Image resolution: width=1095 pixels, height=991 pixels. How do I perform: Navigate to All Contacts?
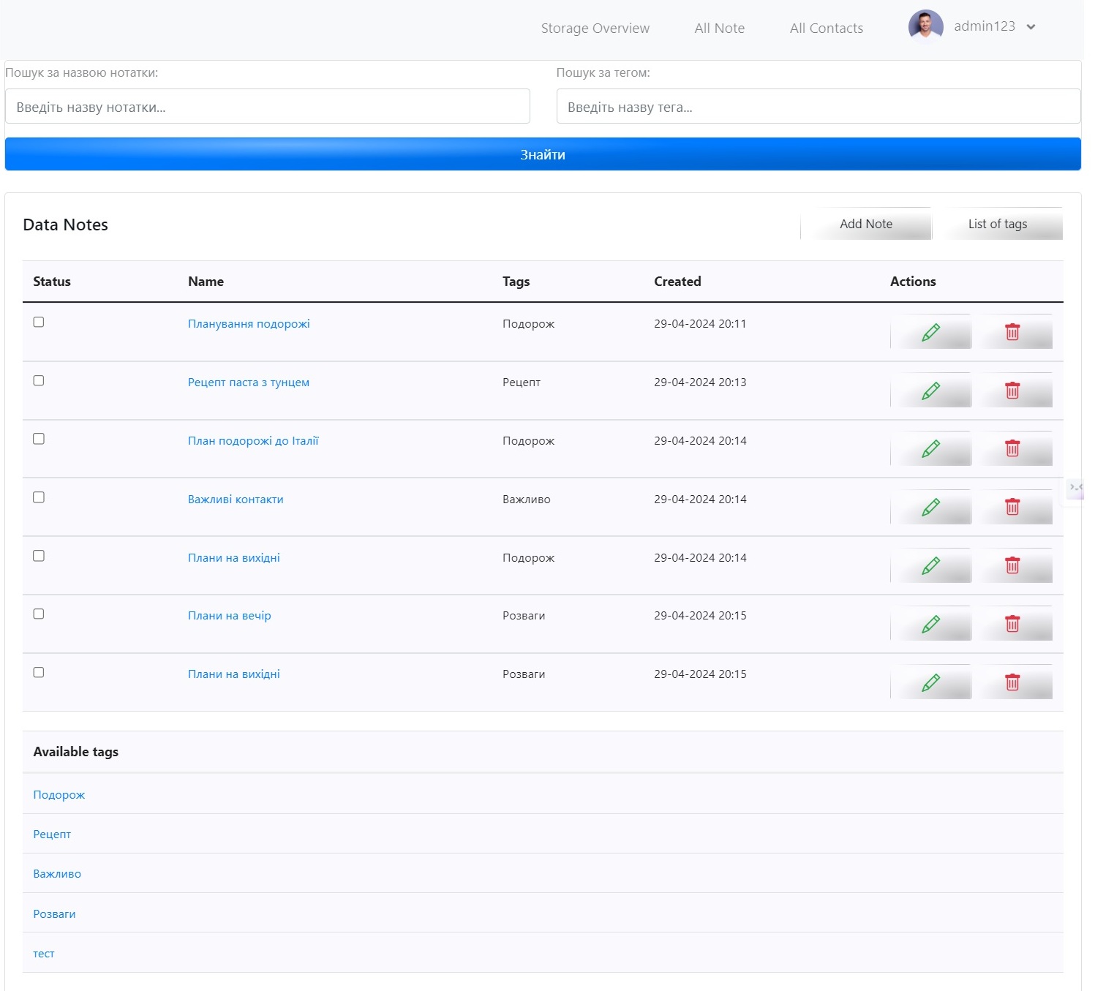(x=826, y=28)
